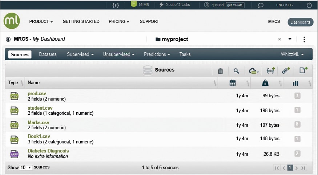
Task: Click the ARFF icon for Diabetes Diagnosis
Action: (15, 154)
